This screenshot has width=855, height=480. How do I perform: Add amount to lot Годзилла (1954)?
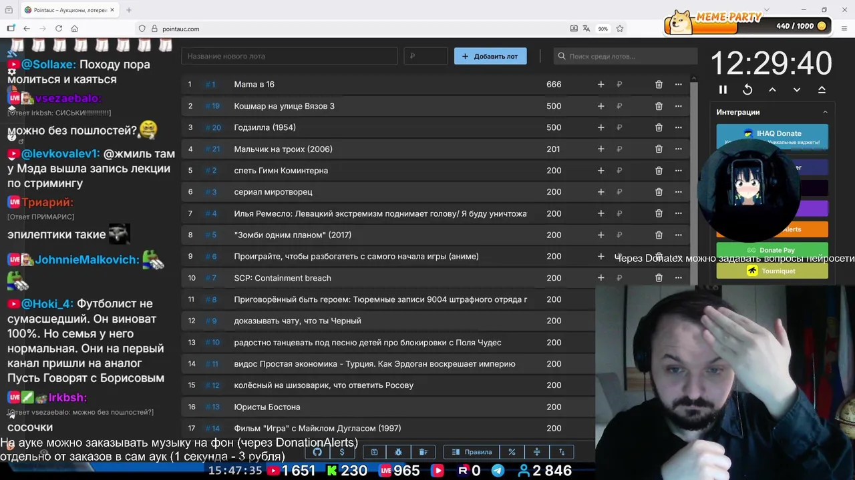(601, 127)
